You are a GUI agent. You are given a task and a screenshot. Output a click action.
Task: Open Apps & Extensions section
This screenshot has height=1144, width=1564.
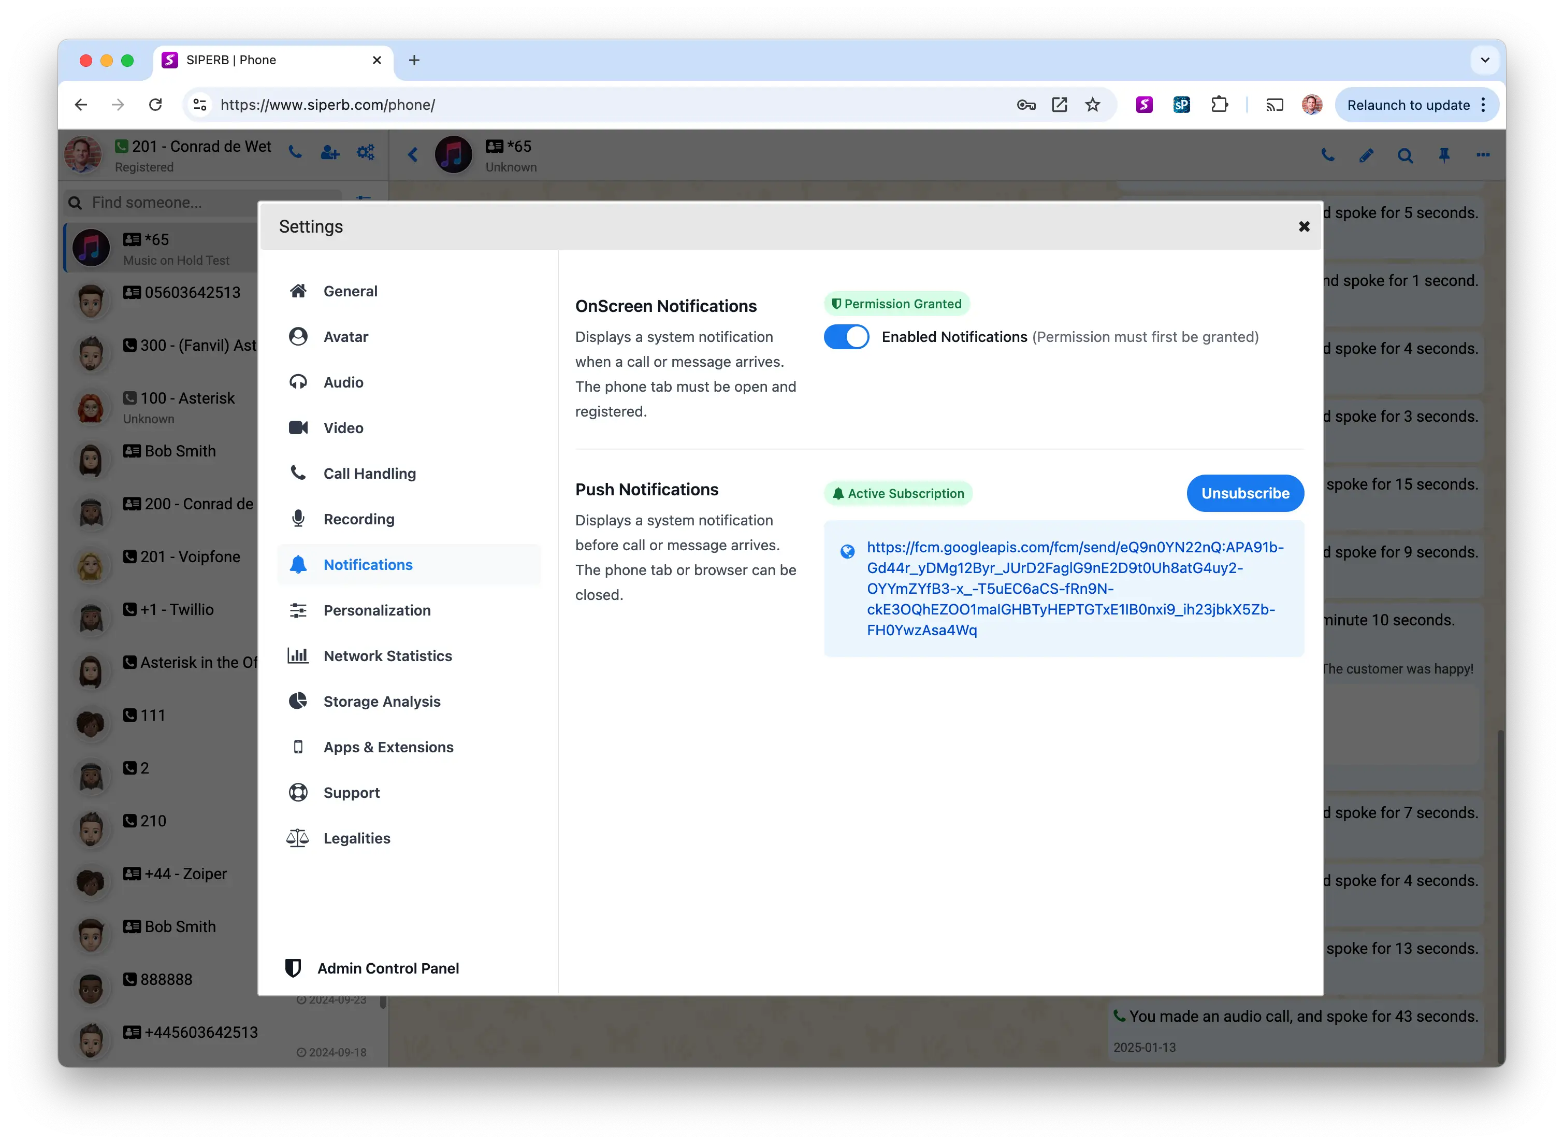coord(408,748)
